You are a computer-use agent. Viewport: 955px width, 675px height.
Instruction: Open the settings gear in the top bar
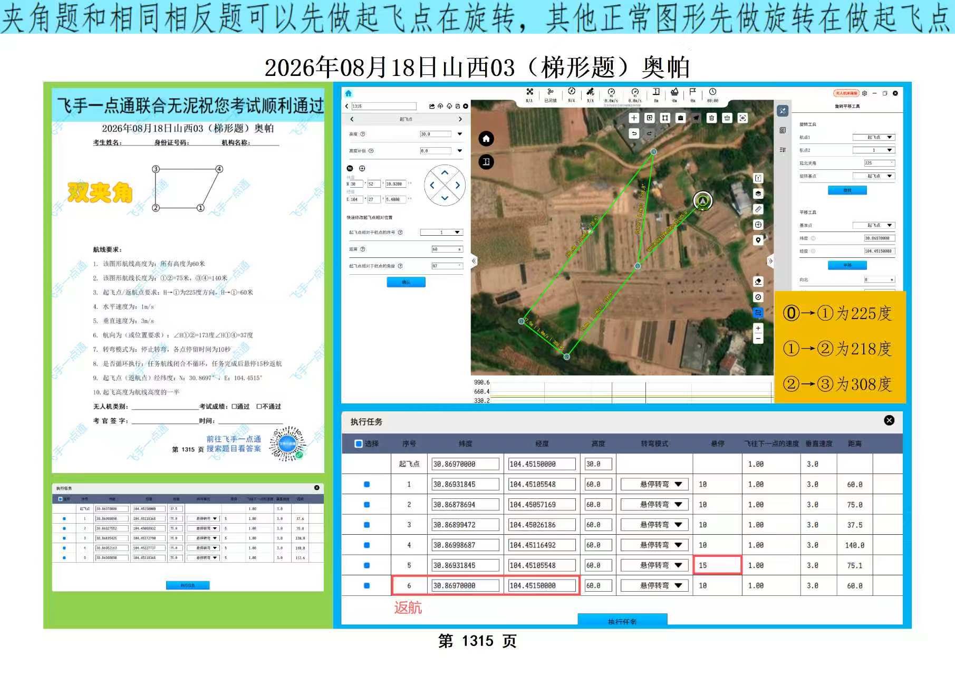click(x=864, y=93)
